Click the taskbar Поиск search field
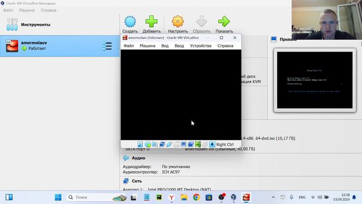Image resolution: width=362 pixels, height=204 pixels. [97, 197]
